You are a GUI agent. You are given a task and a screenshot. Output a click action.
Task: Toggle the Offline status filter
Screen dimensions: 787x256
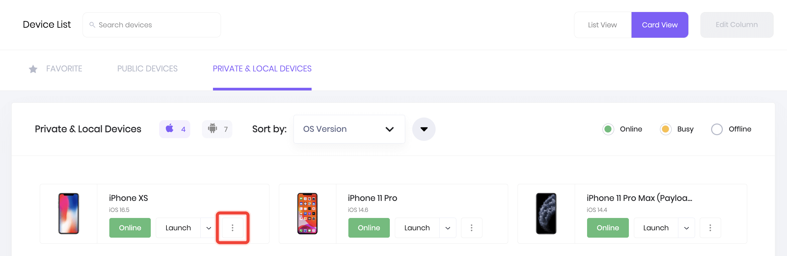coord(717,129)
